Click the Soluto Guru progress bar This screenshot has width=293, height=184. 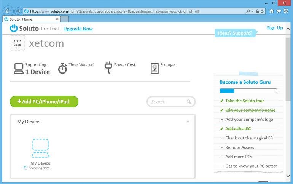(248, 91)
